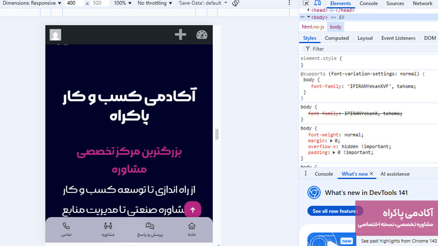
Task: Switch to the Network panel tab
Action: [422, 3]
